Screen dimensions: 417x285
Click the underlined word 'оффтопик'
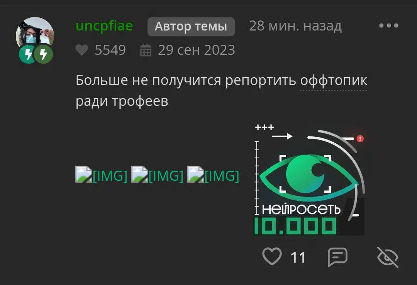coord(334,81)
